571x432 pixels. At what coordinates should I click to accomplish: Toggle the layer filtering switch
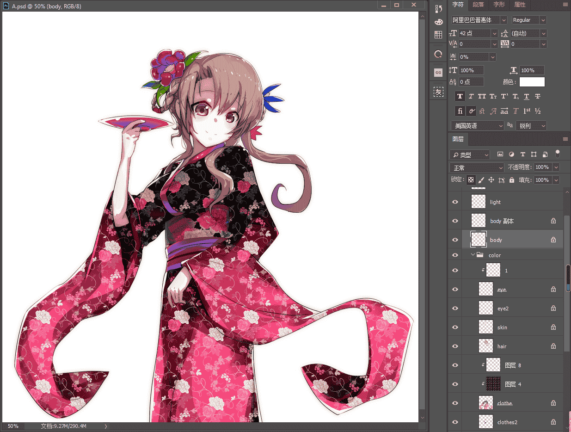point(557,153)
